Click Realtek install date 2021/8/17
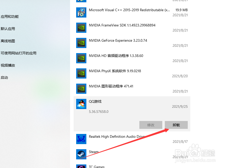This screenshot has width=228, height=168. click(180, 142)
